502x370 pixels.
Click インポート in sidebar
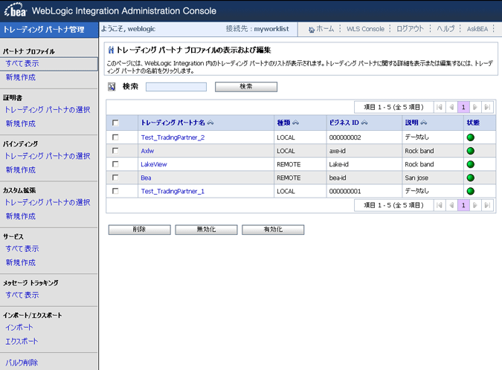click(19, 328)
